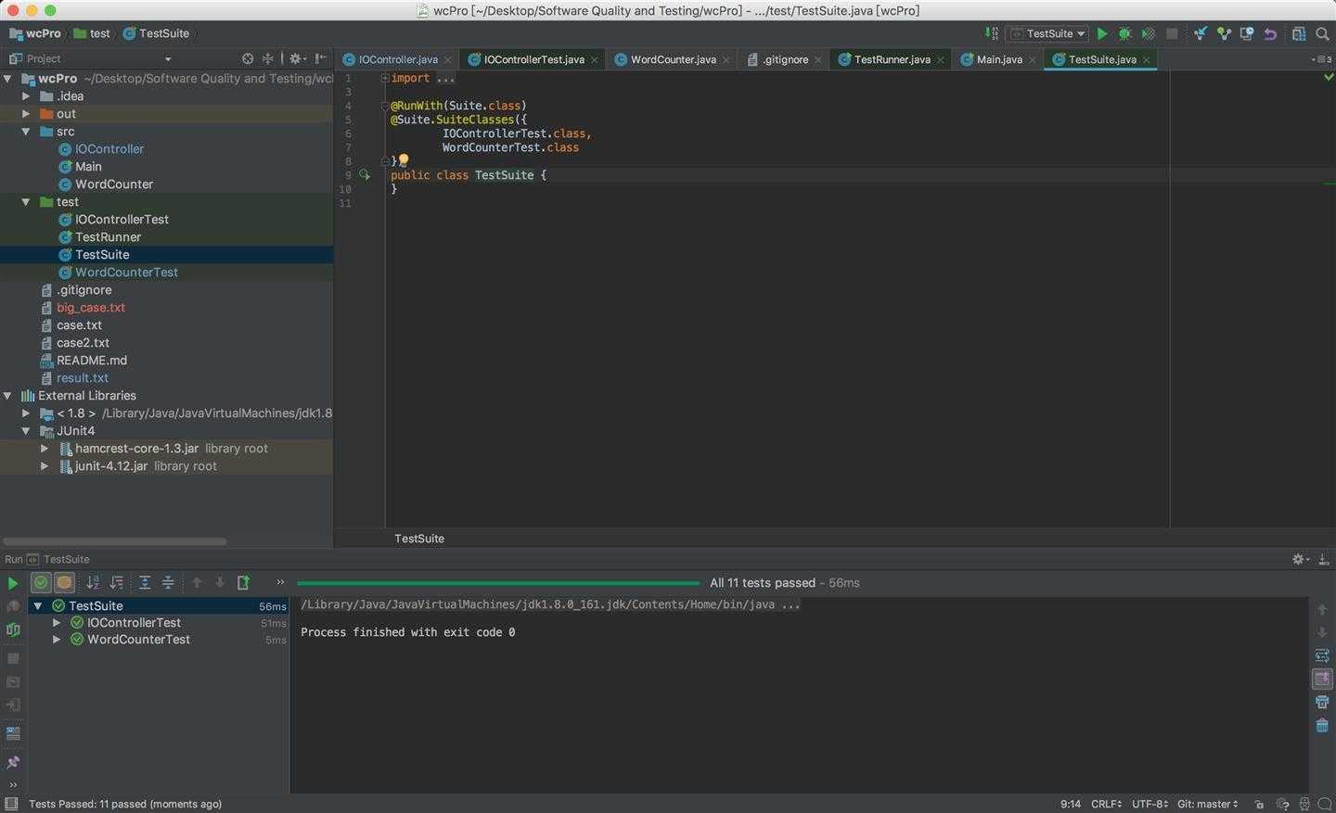Click the yellow lightbulb intention icon

coord(404,160)
